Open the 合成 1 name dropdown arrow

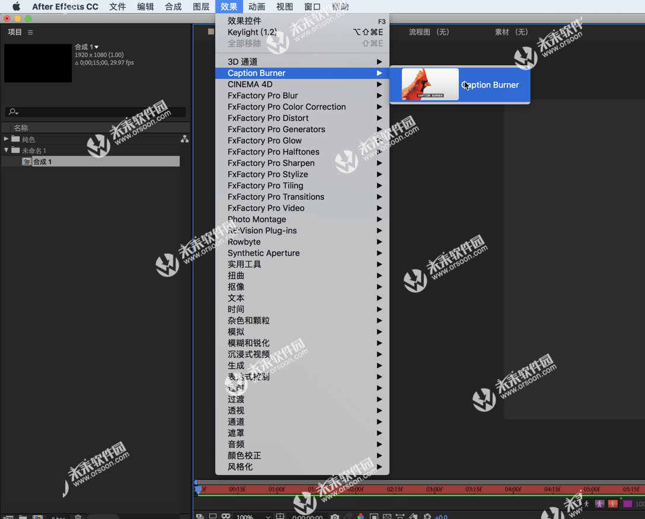97,47
